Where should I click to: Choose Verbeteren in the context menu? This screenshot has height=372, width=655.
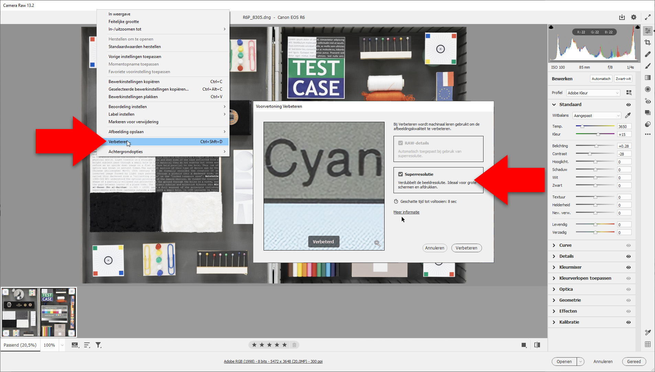tap(118, 142)
